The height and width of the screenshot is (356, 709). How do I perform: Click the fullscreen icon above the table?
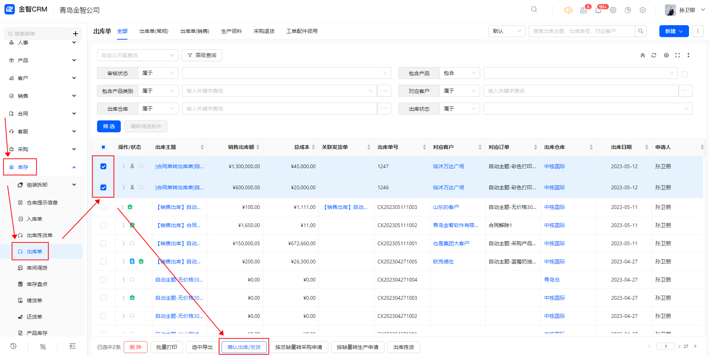click(678, 55)
